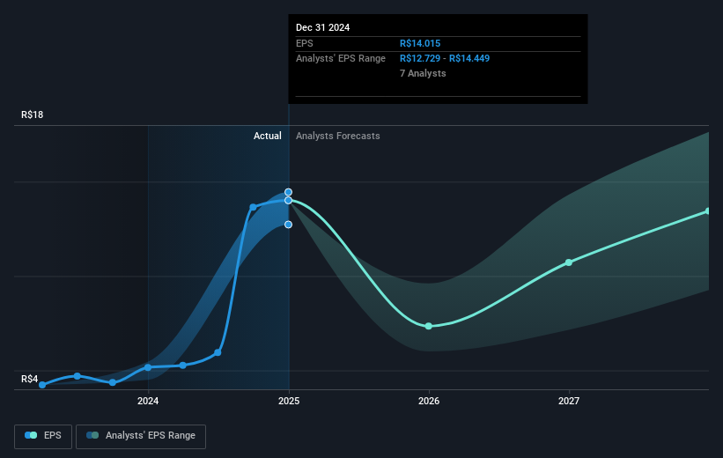Toggle the EPS legend series
The image size is (723, 458).
(43, 436)
